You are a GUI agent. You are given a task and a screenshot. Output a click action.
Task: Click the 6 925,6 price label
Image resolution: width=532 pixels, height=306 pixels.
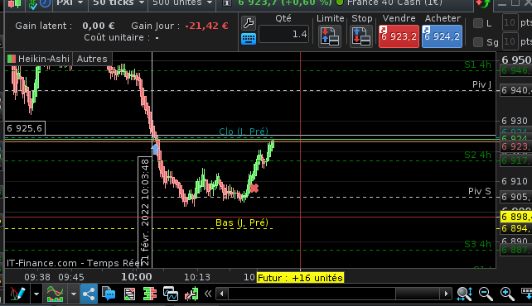pos(25,128)
